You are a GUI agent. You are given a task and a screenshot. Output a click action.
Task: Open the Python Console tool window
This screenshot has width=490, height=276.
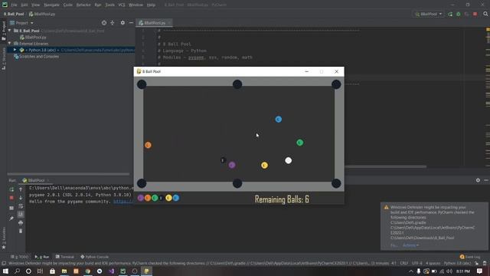tap(95, 257)
